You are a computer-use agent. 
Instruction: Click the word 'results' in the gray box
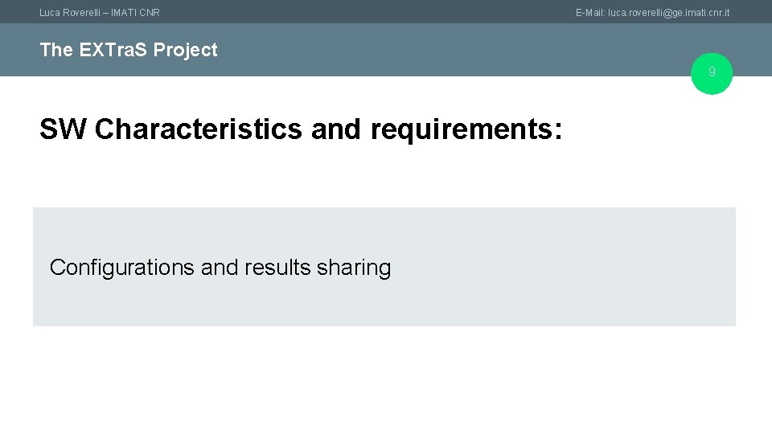point(277,268)
